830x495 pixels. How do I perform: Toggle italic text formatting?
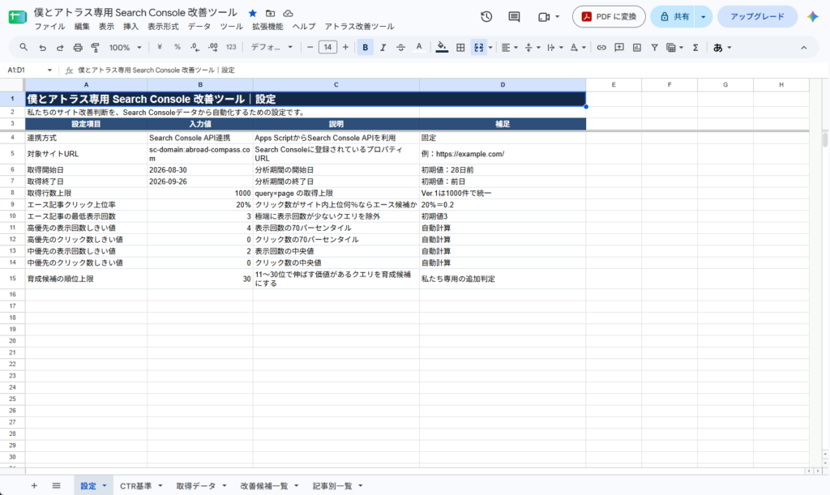point(383,48)
